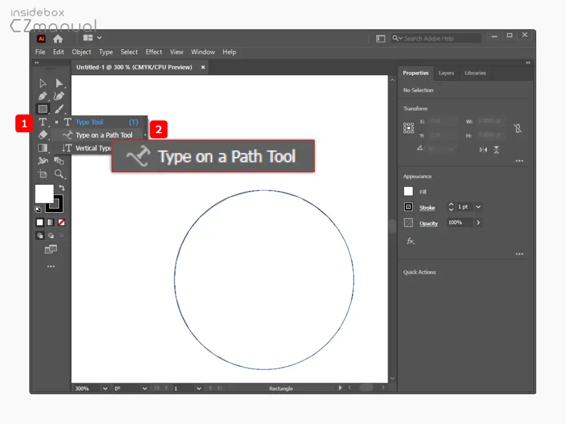Viewport: 566px width, 424px height.
Task: Toggle constrain width and height proportions
Action: point(517,128)
